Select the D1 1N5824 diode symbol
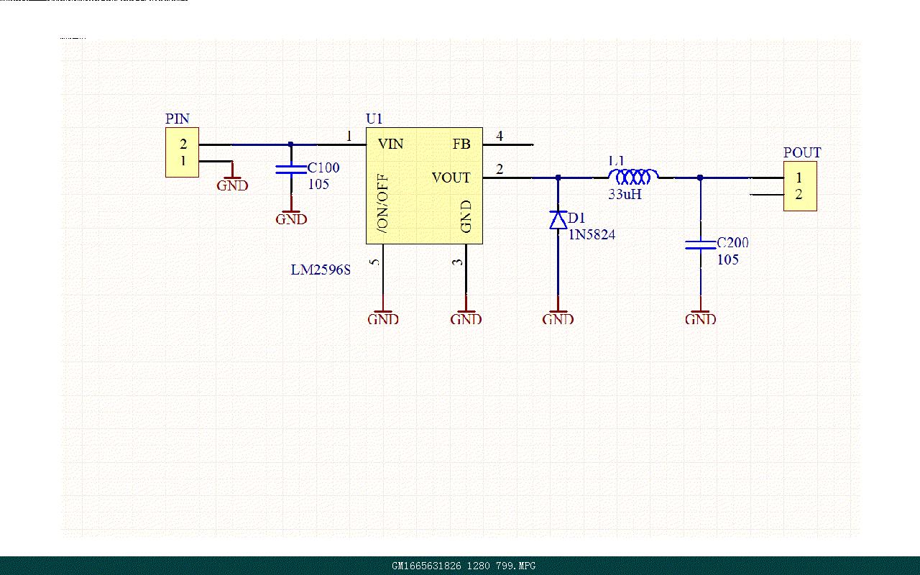The image size is (920, 575). (x=558, y=220)
